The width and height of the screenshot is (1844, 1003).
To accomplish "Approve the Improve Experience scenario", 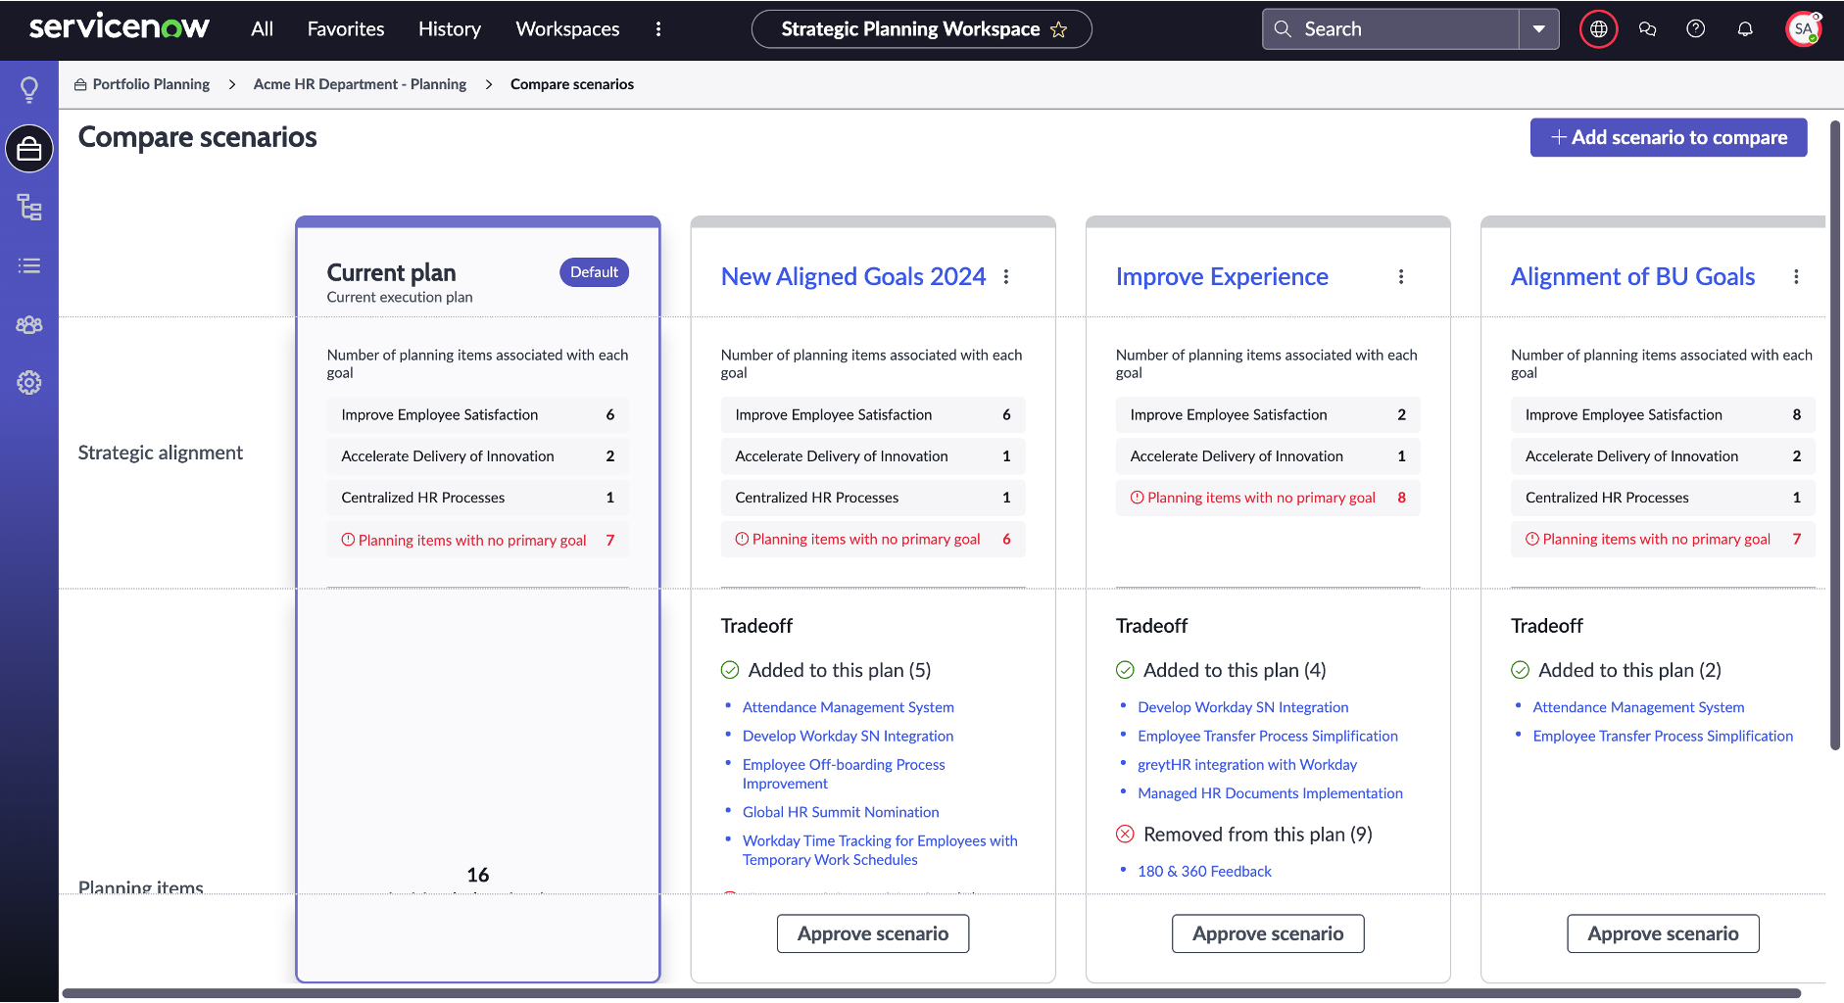I will coord(1268,933).
